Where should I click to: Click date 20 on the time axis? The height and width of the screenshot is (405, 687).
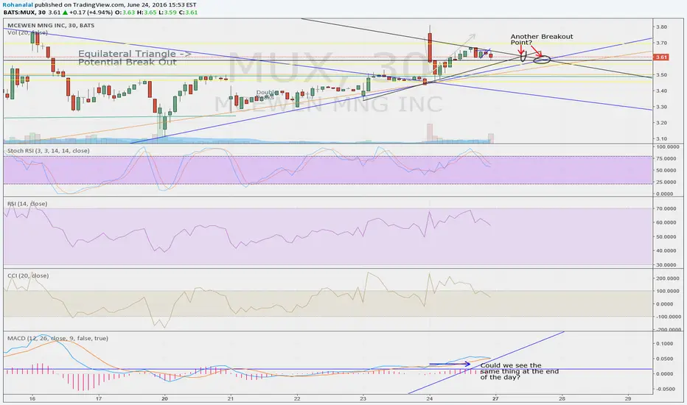tap(164, 398)
